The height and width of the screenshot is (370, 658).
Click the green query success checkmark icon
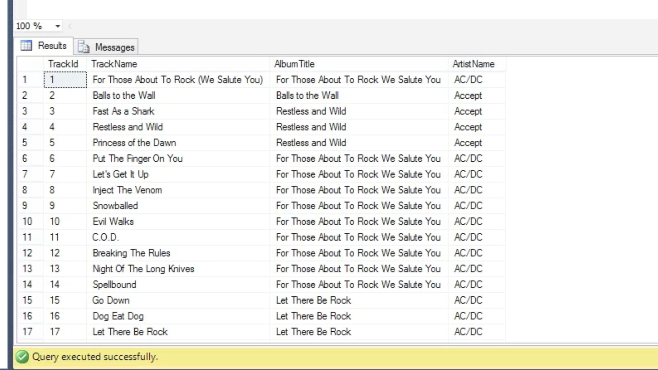22,357
